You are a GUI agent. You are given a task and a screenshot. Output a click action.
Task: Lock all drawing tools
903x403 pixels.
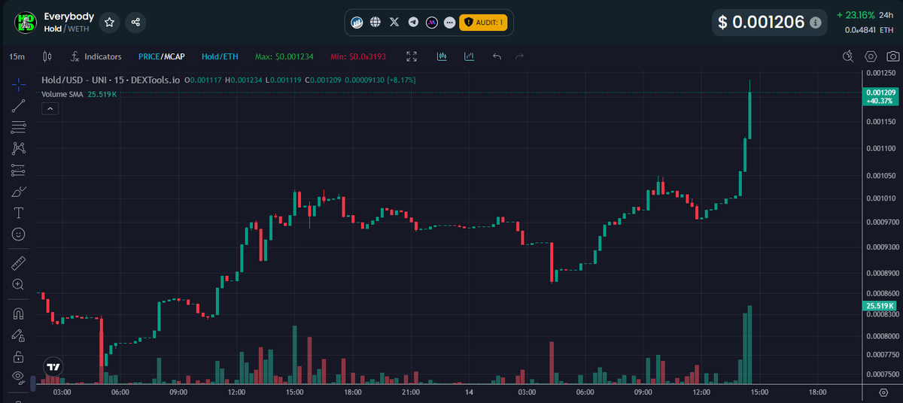pos(19,356)
